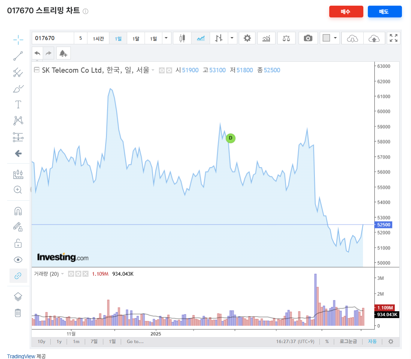This screenshot has height=359, width=411.
Task: Open the indicators panel icon
Action: click(x=266, y=38)
